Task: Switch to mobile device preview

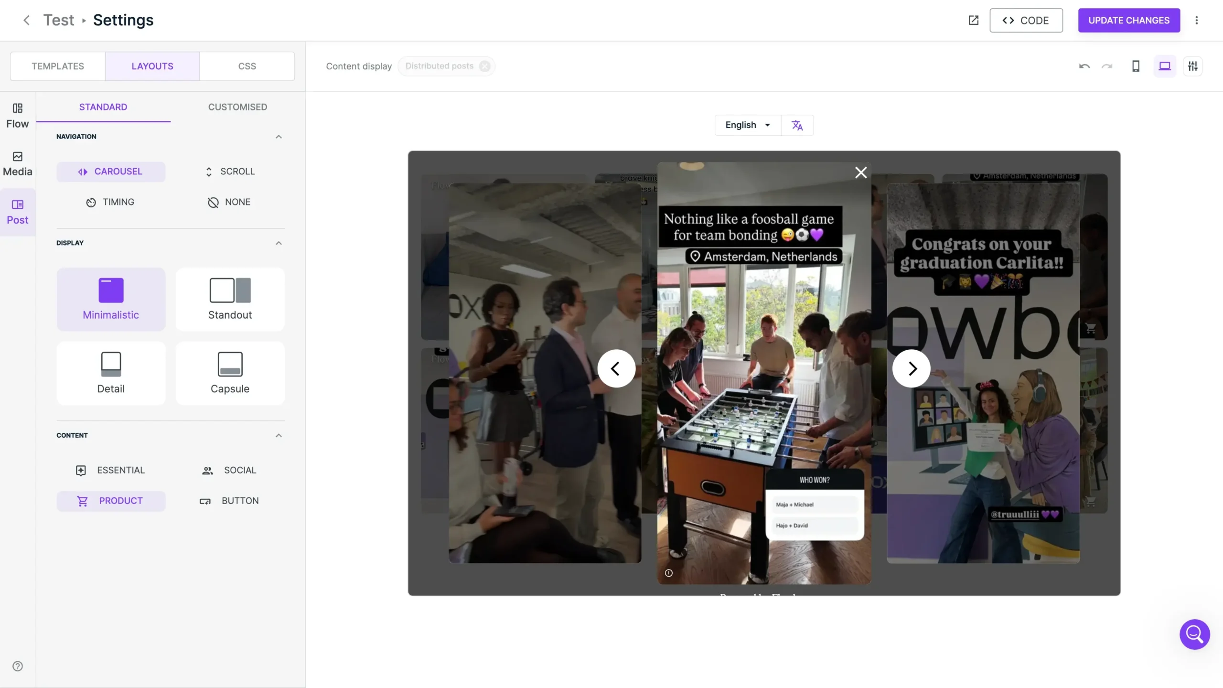Action: pyautogui.click(x=1136, y=66)
